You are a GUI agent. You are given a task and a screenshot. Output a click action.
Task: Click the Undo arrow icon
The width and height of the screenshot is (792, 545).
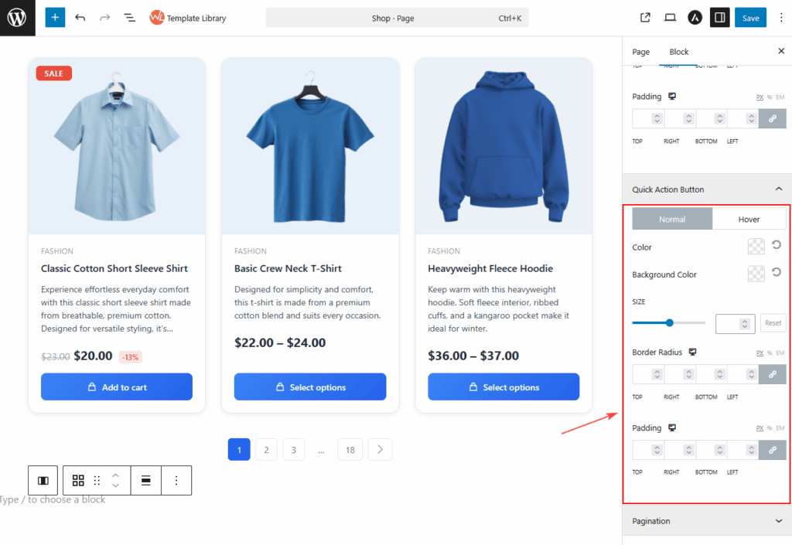coord(80,18)
